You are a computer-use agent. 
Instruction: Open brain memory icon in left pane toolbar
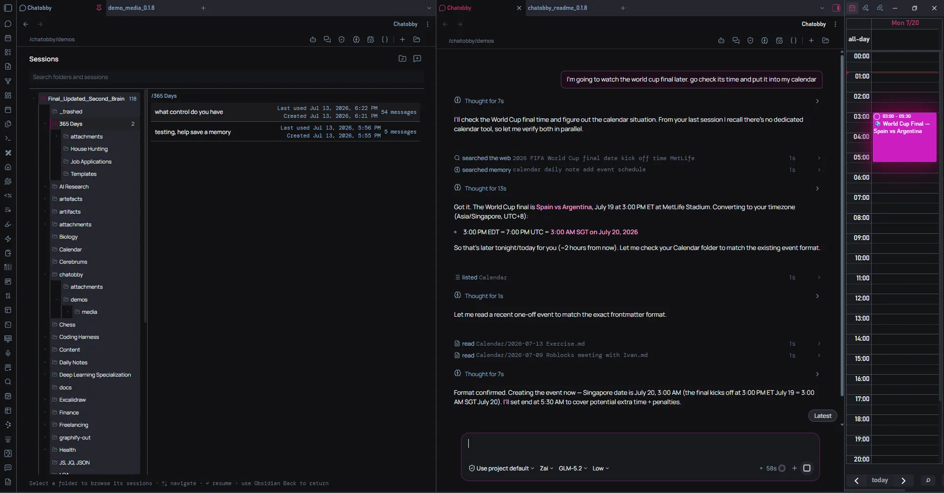click(x=356, y=39)
